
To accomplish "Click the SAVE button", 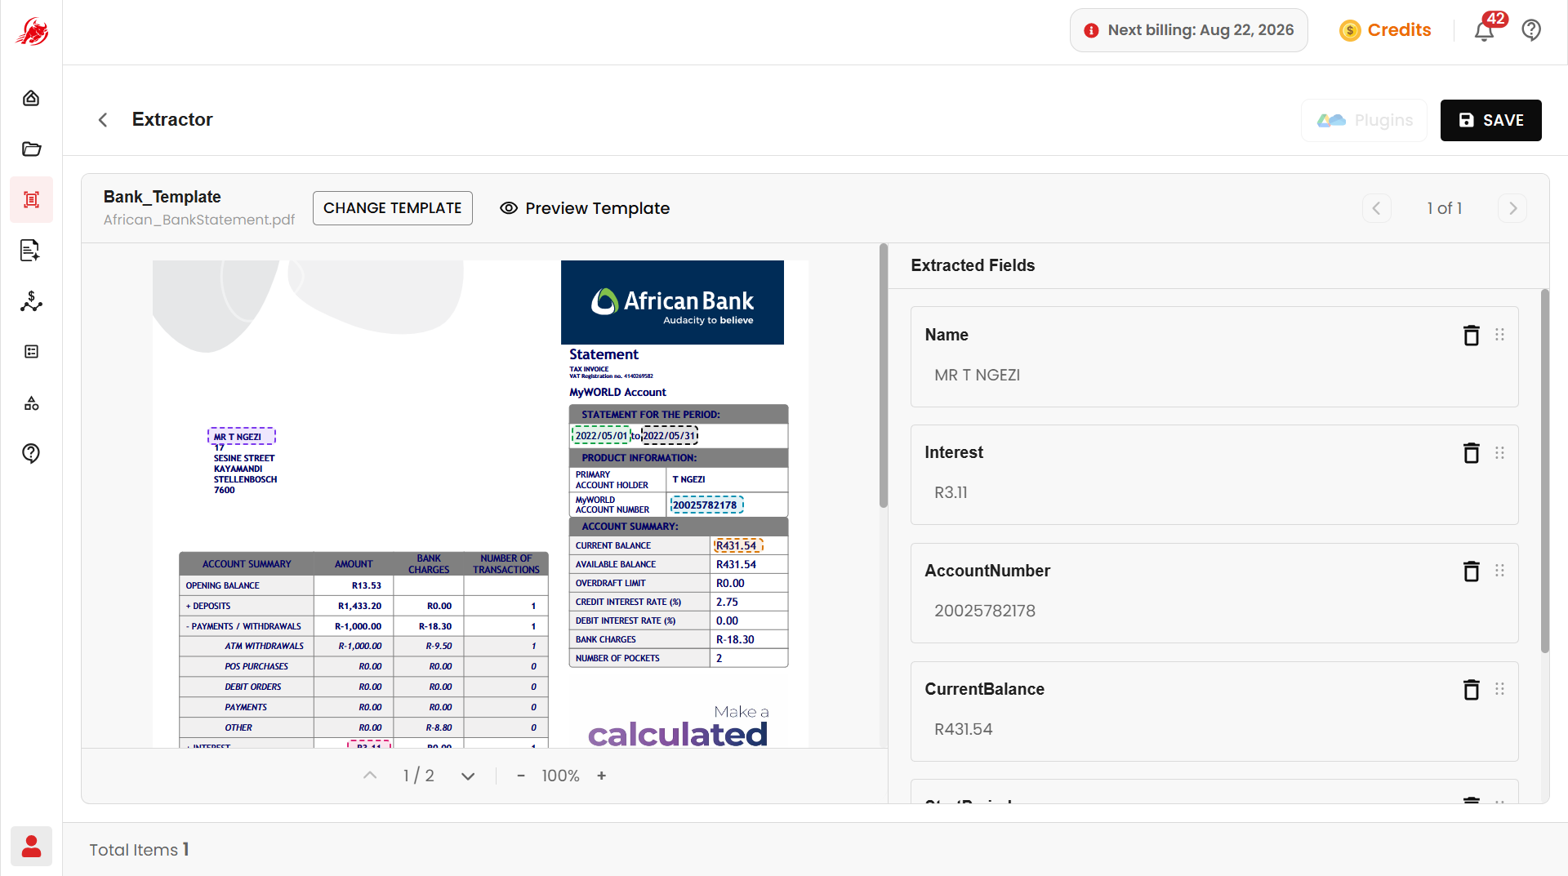I will 1490,120.
